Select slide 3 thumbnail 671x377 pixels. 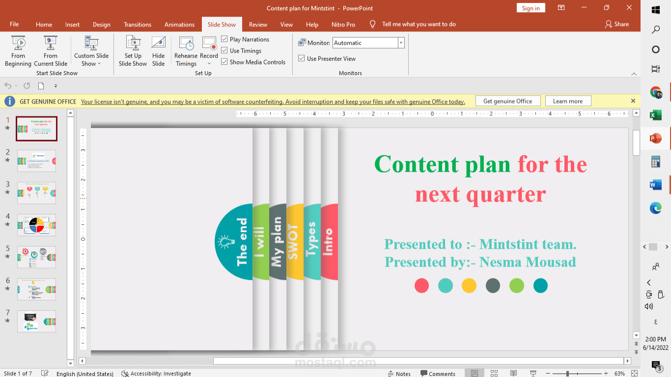(36, 193)
